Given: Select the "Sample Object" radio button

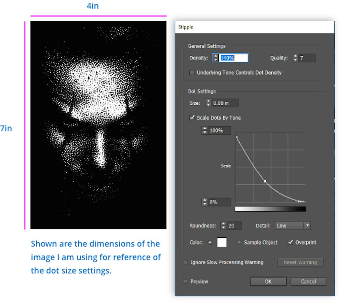Looking at the screenshot, I should pyautogui.click(x=239, y=242).
